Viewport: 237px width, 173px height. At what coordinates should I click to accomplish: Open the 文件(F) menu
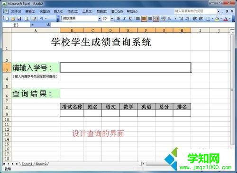pos(16,11)
